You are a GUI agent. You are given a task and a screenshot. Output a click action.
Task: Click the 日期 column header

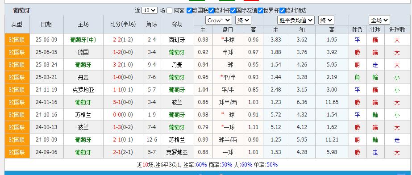tap(46, 24)
